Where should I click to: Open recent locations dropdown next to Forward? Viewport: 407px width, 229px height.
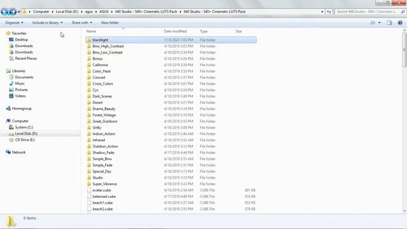(18, 12)
